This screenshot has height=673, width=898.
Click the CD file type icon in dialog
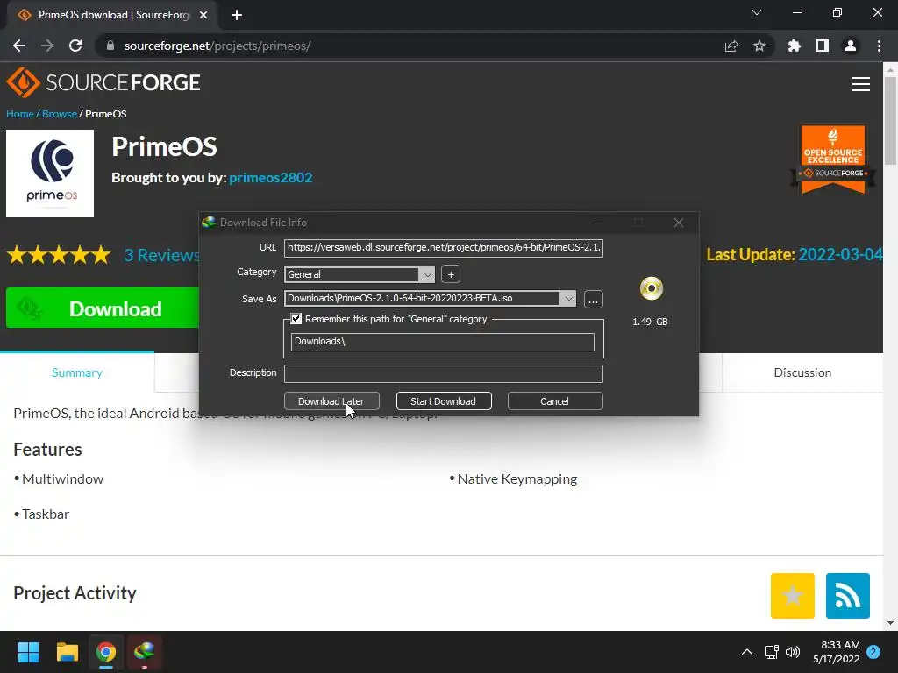click(652, 288)
